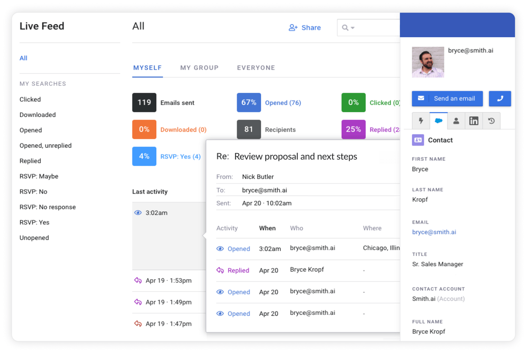The height and width of the screenshot is (353, 527).
Task: Select the Salesforce cloud tab
Action: tap(438, 121)
